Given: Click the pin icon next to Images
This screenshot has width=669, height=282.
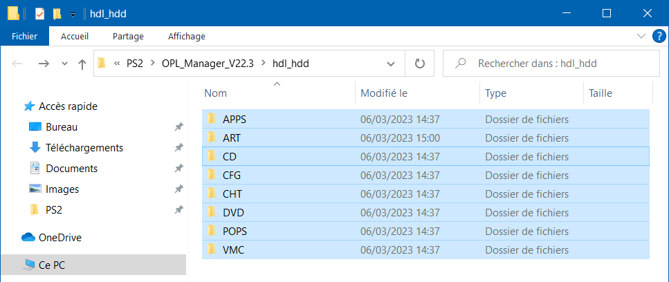Looking at the screenshot, I should (179, 189).
